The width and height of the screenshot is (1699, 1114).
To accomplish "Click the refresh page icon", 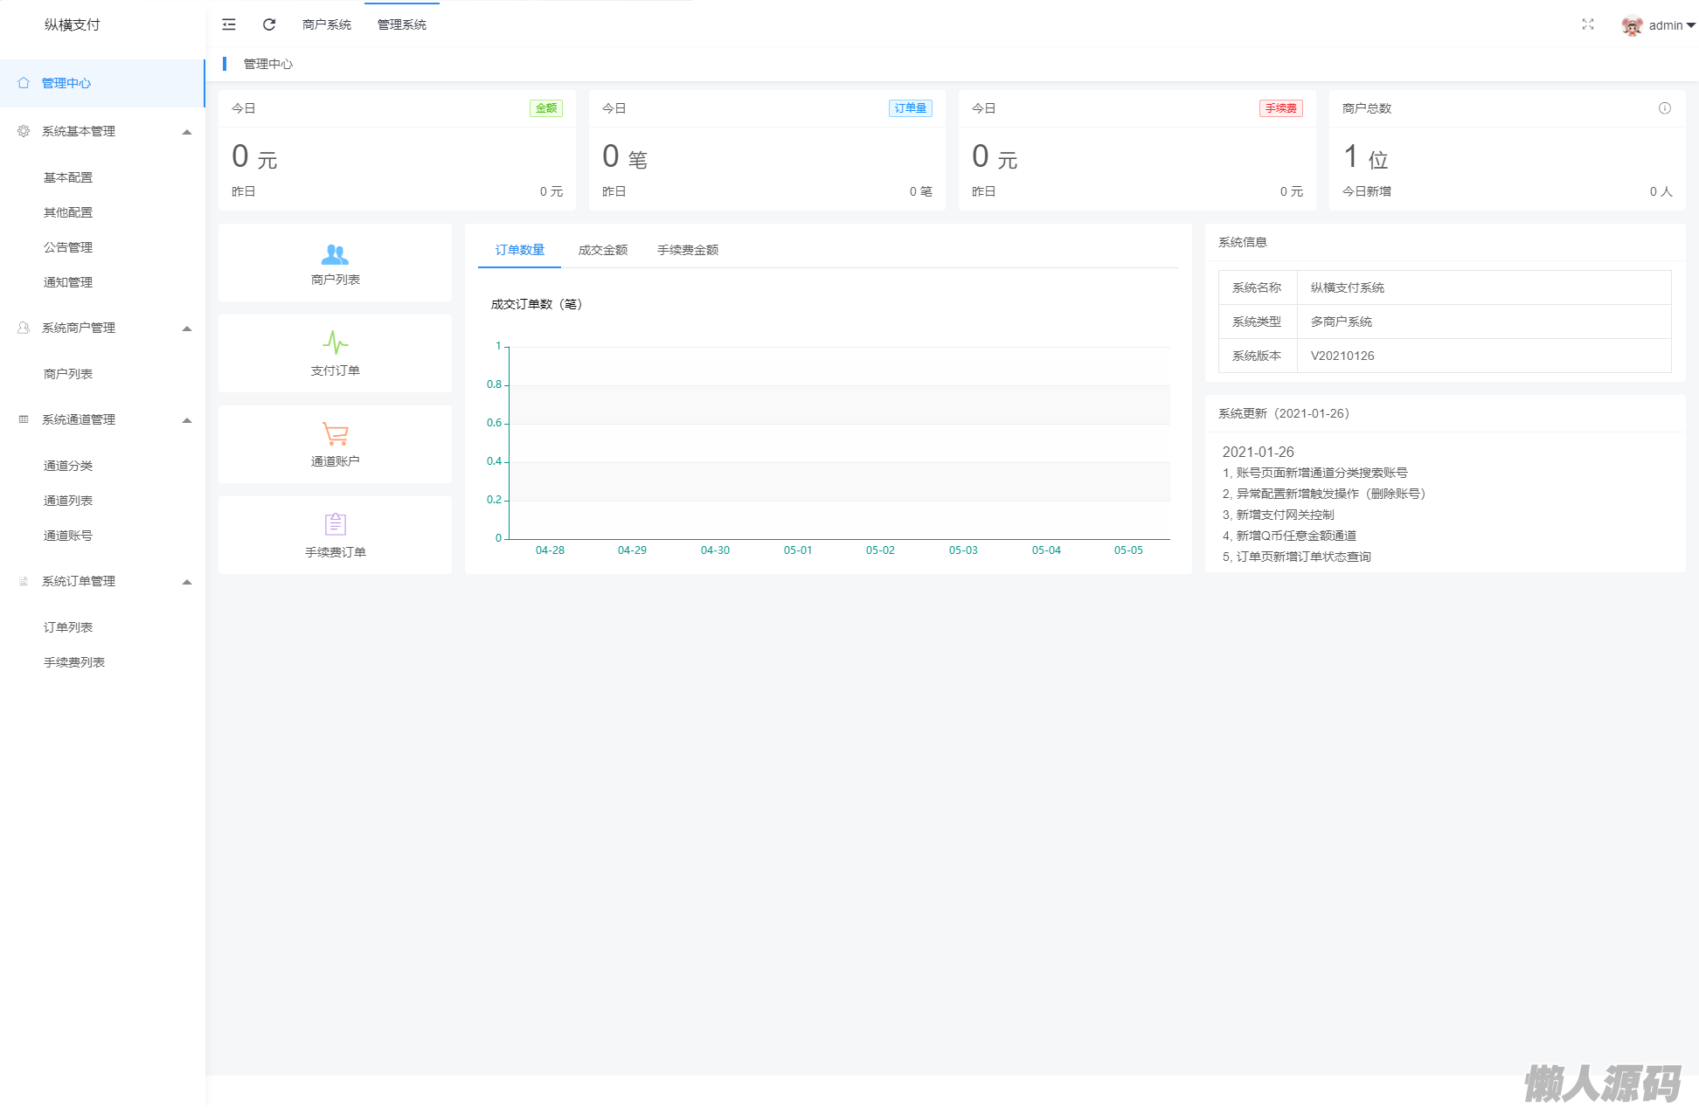I will [269, 24].
